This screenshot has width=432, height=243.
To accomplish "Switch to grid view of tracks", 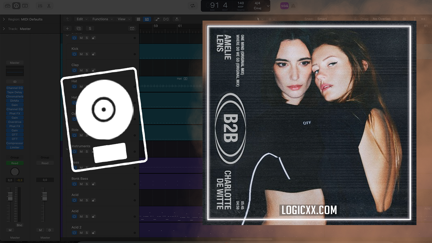I will click(138, 19).
